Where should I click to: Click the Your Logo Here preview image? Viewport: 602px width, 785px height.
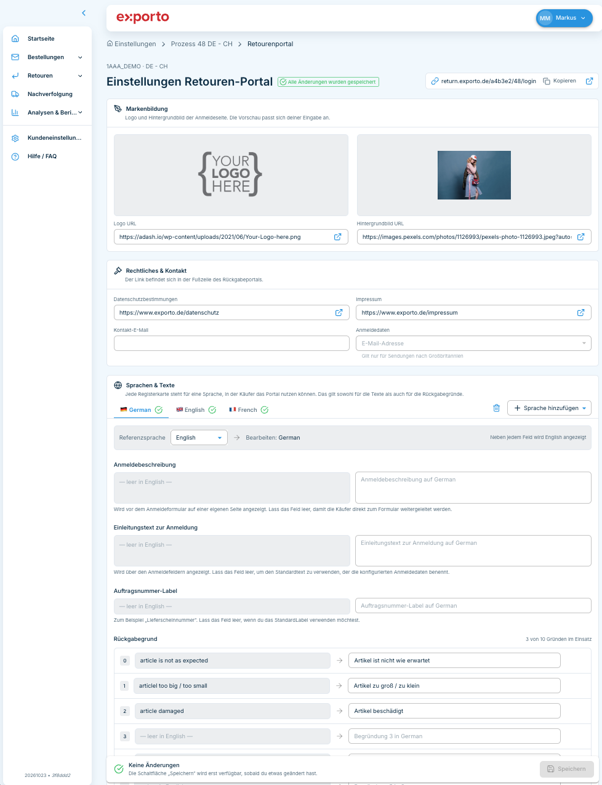pyautogui.click(x=231, y=174)
